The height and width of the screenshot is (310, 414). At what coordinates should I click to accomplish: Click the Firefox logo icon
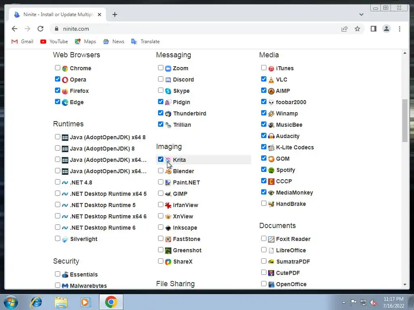tap(65, 91)
